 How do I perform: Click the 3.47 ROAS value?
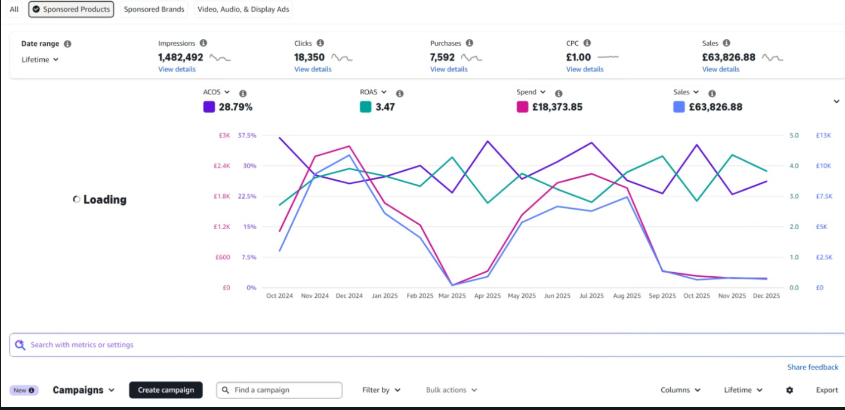[x=385, y=107]
